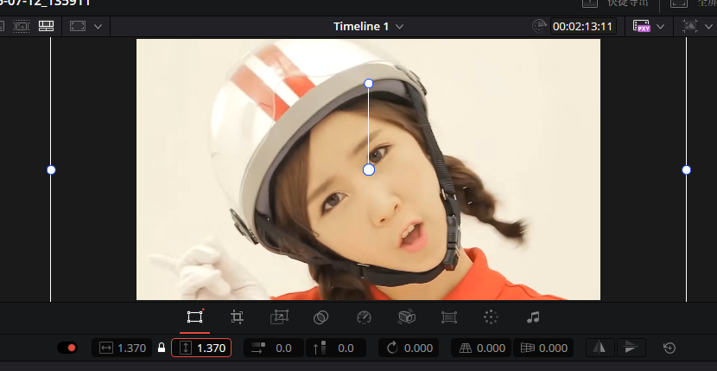
Task: Open the Auto Color tool
Action: (x=491, y=317)
